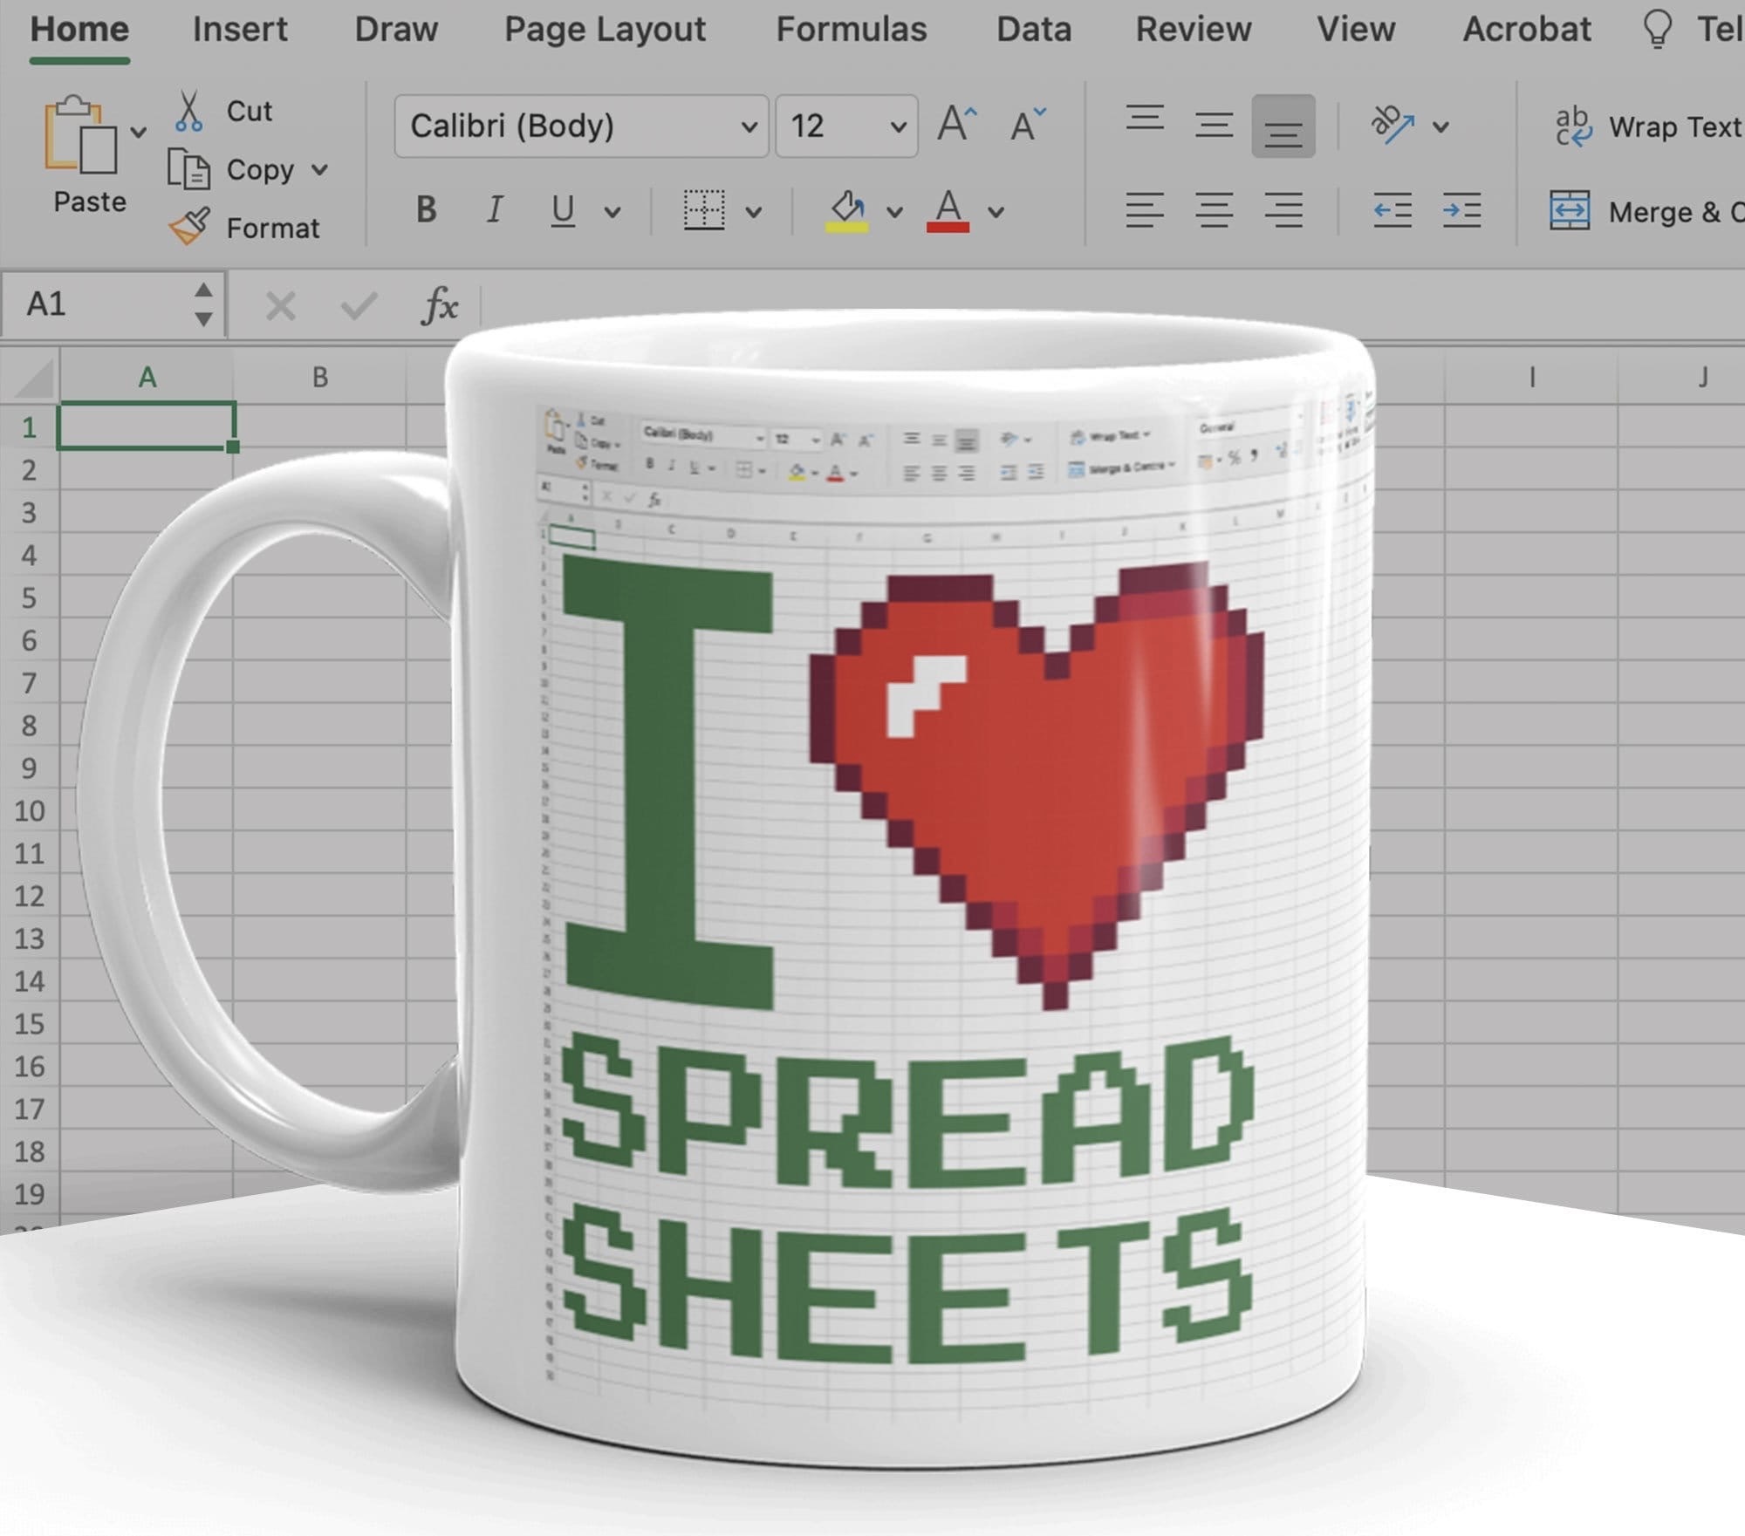Image resolution: width=1745 pixels, height=1536 pixels.
Task: Apply yellow fill color bucket
Action: [846, 210]
